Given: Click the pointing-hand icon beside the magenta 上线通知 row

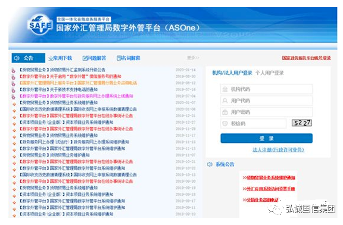Looking at the screenshot, I should 14,96.
